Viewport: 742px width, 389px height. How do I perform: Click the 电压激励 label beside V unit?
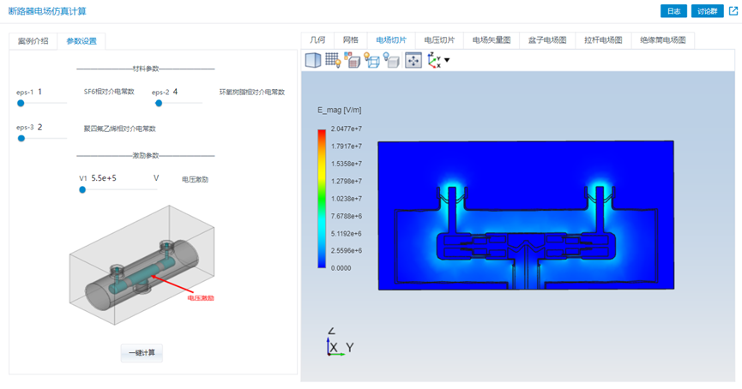pos(195,180)
